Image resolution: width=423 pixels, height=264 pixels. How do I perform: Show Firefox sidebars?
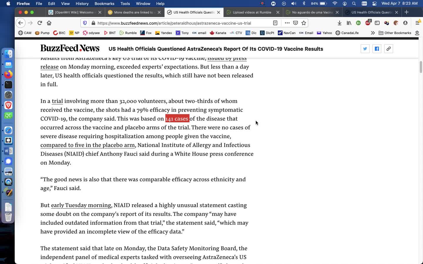point(377,23)
